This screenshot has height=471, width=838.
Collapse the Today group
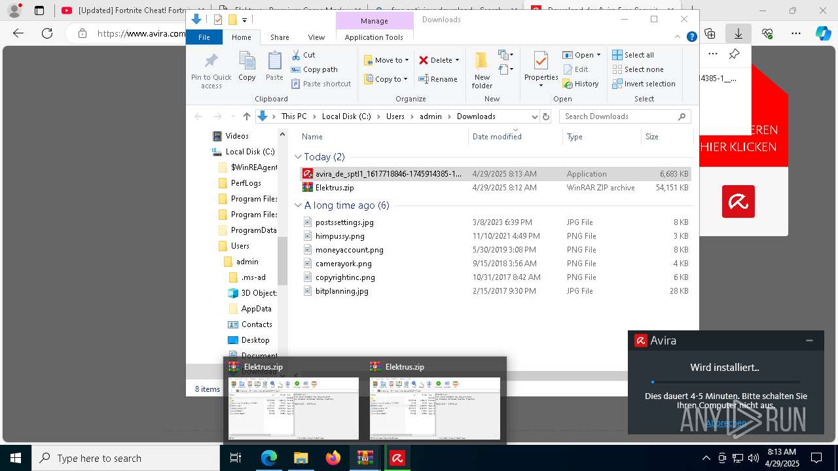click(x=298, y=157)
